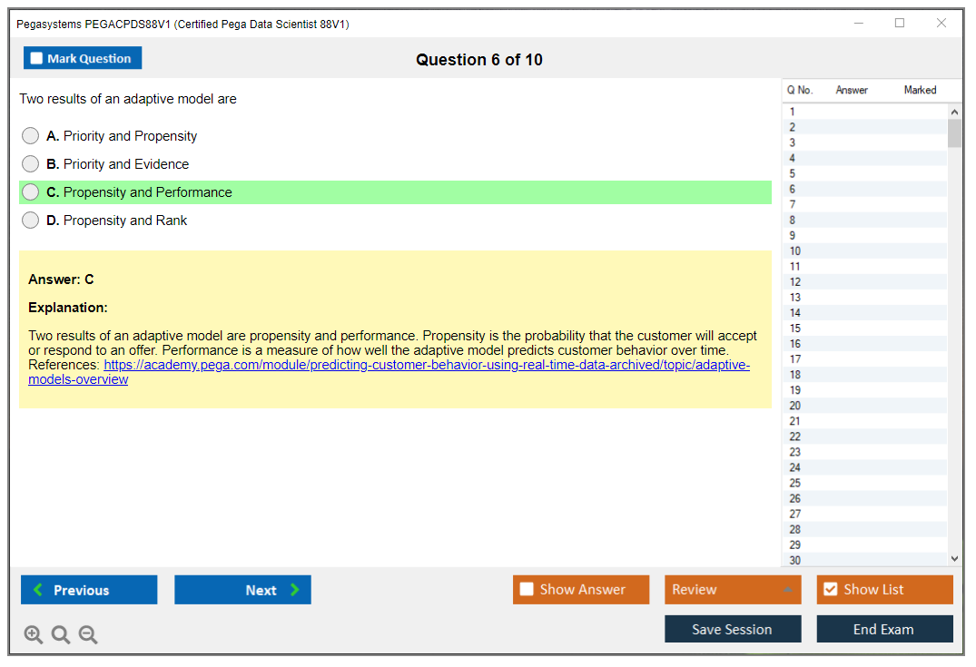Click the zoom out magnifier icon
This screenshot has height=667, width=976.
88,635
